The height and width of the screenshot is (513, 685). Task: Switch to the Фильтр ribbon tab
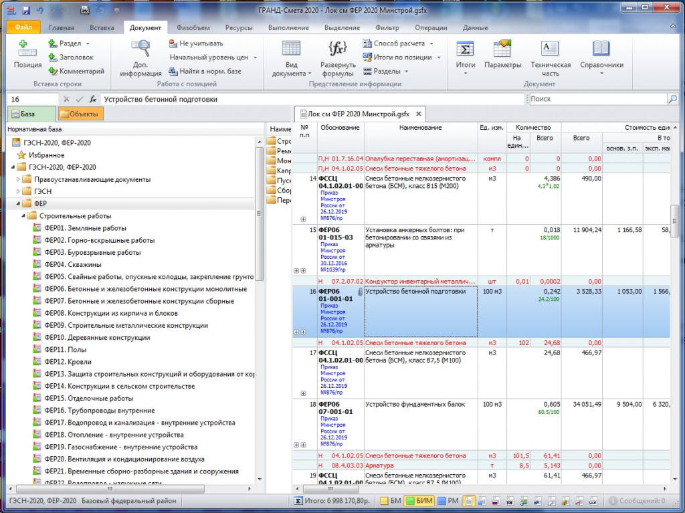(387, 27)
